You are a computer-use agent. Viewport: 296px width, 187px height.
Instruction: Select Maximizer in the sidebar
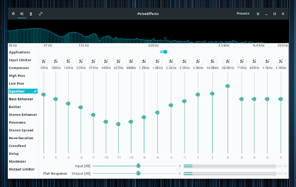[18, 161]
